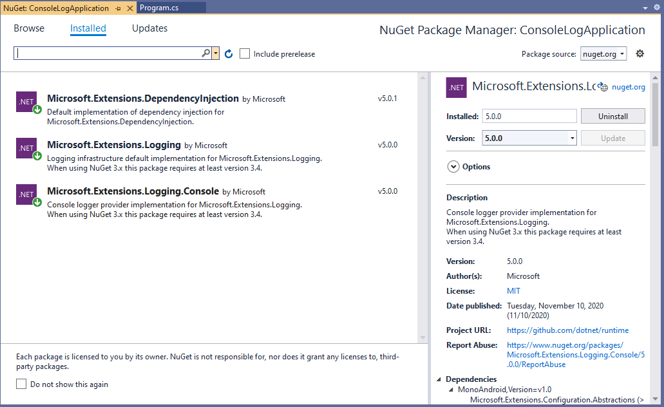Click the globe icon next to nuget.org
The image size is (664, 407).
click(x=603, y=86)
